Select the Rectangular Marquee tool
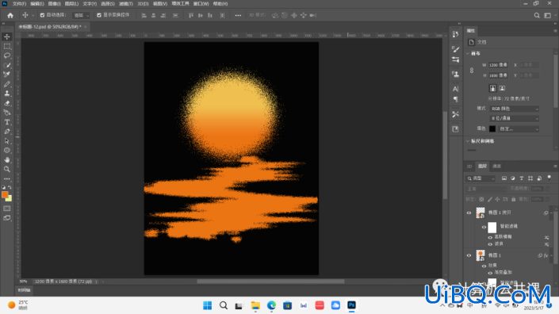559x314 pixels. click(x=7, y=46)
